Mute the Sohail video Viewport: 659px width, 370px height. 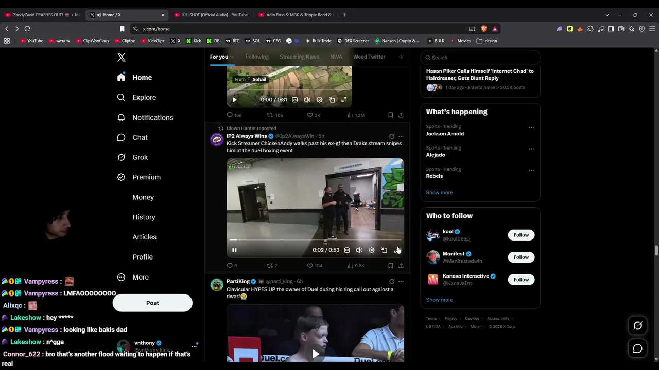[307, 100]
